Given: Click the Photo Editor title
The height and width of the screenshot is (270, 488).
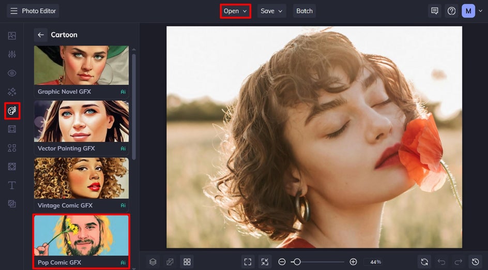Looking at the screenshot, I should click(x=39, y=11).
